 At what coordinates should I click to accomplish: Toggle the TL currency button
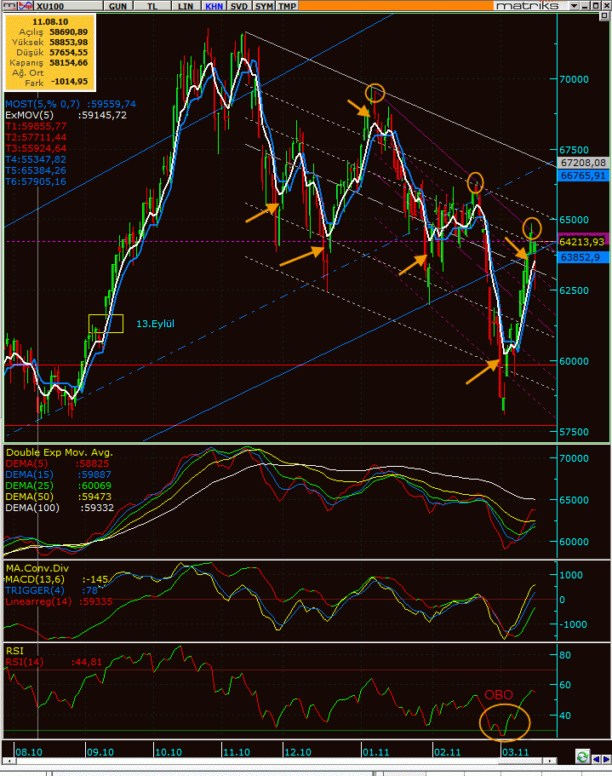point(152,6)
